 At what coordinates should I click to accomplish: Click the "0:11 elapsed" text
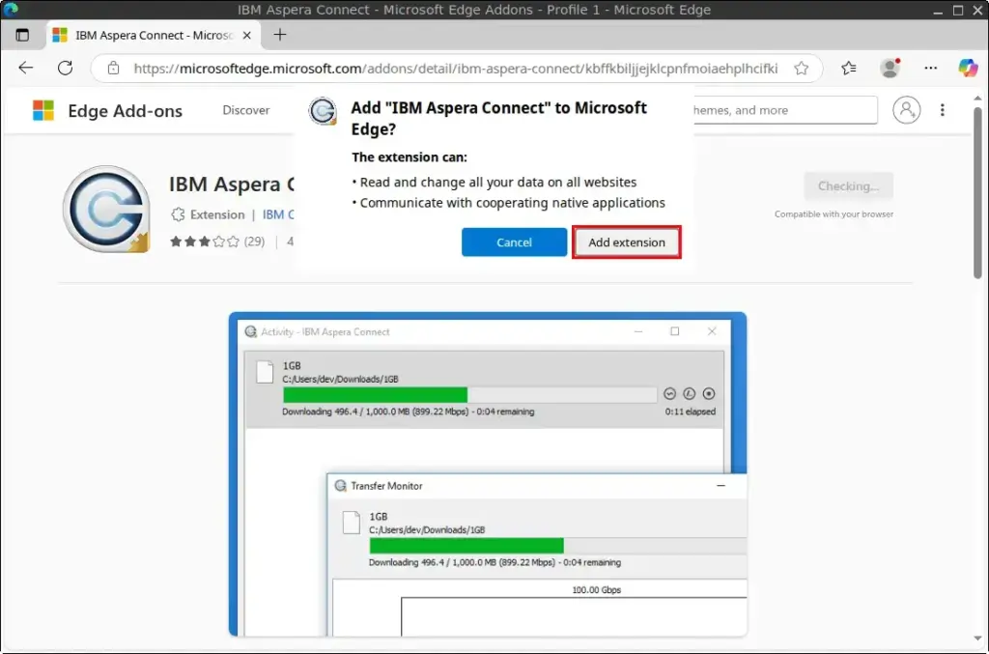690,412
